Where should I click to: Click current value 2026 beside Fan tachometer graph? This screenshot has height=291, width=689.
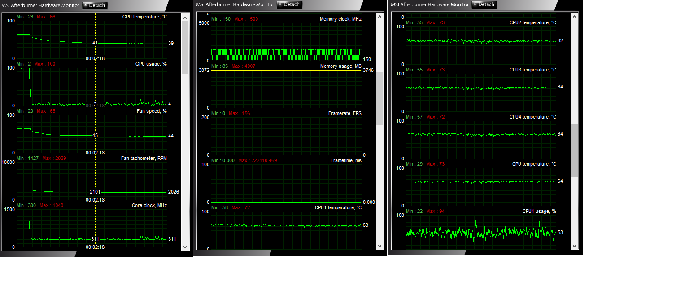click(x=174, y=192)
